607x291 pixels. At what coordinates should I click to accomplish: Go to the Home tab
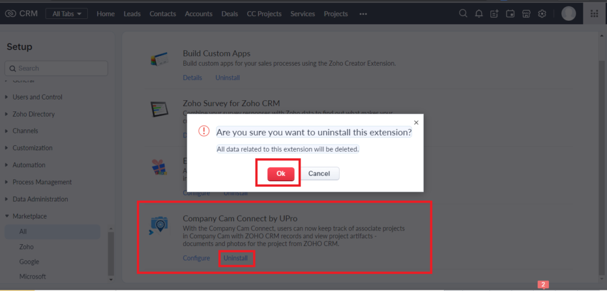tap(106, 14)
